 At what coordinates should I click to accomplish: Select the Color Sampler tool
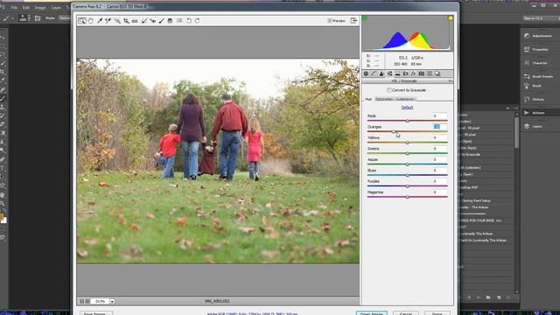click(108, 21)
